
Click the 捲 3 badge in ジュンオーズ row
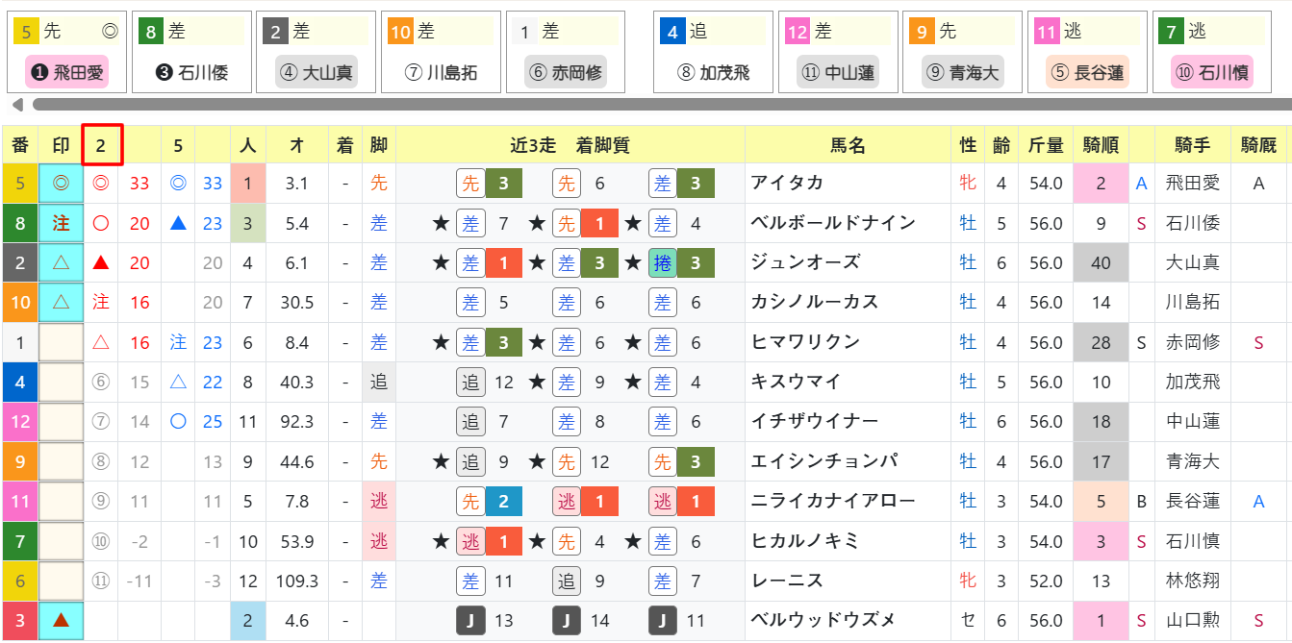click(680, 262)
